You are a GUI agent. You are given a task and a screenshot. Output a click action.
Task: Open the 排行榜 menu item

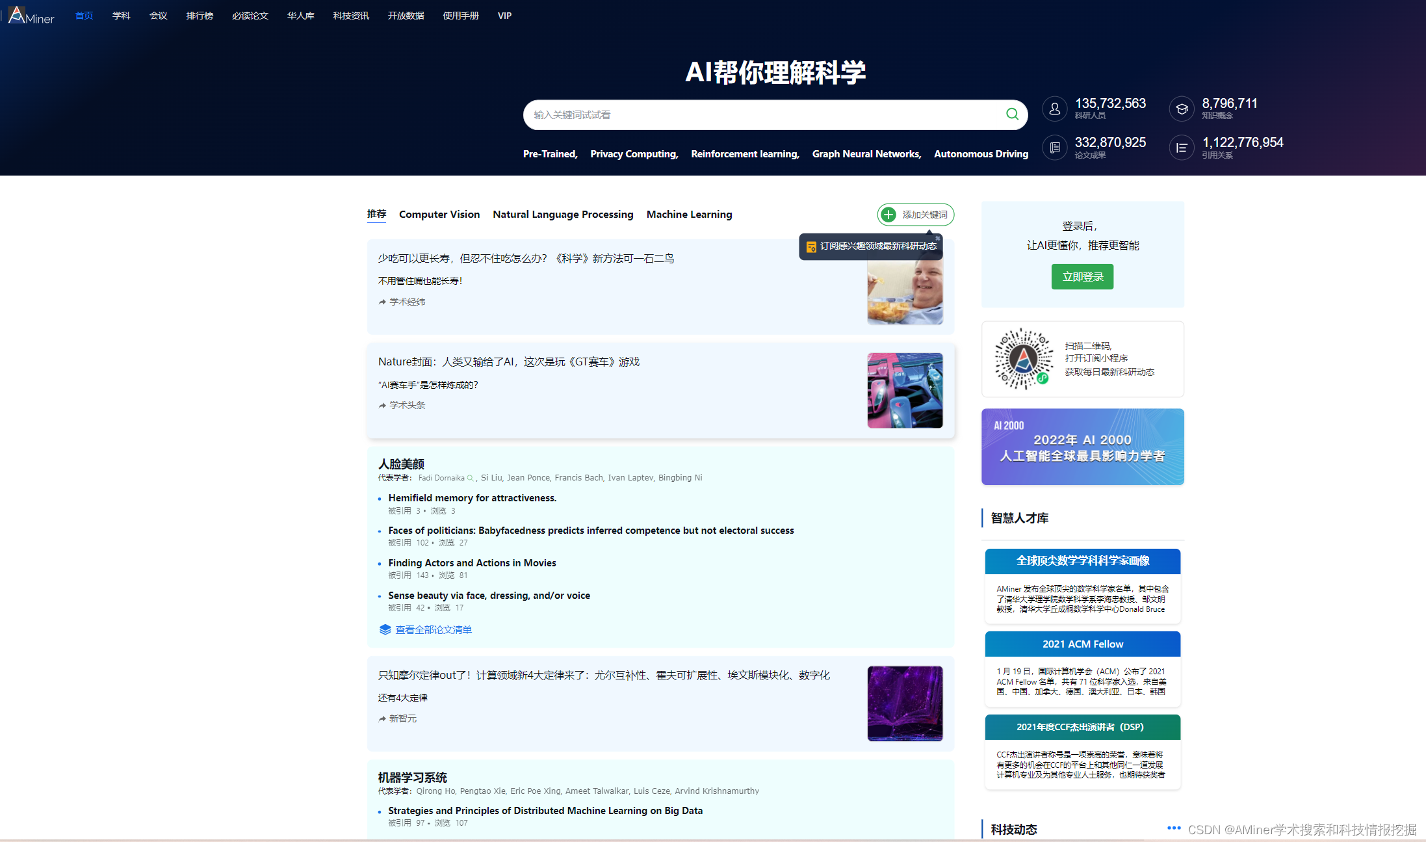pyautogui.click(x=200, y=15)
